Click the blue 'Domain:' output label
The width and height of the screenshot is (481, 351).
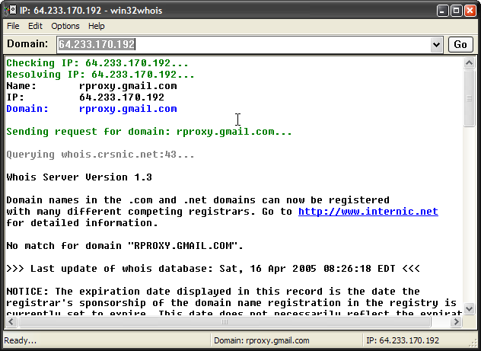(27, 109)
